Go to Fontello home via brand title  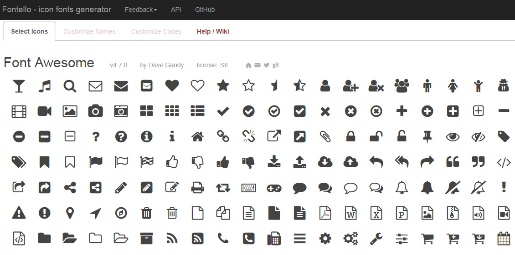57,10
